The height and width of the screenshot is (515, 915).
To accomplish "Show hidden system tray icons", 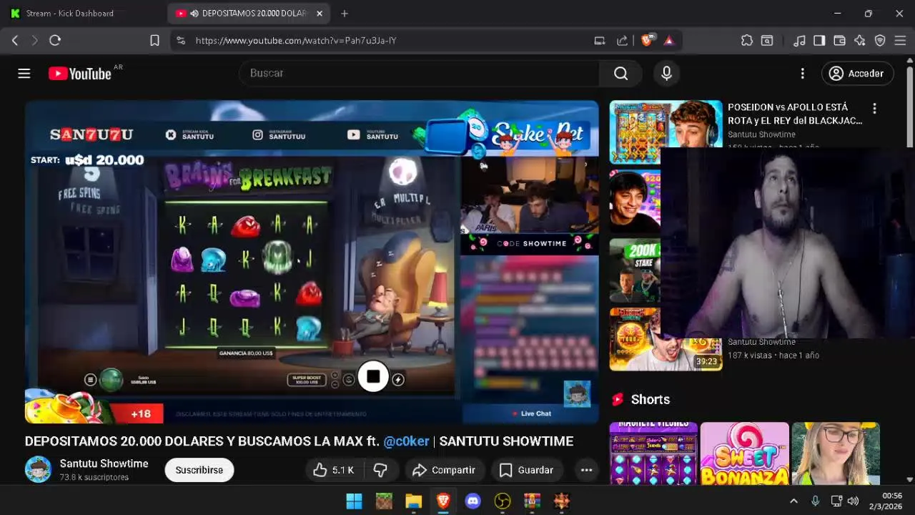I will tap(793, 501).
